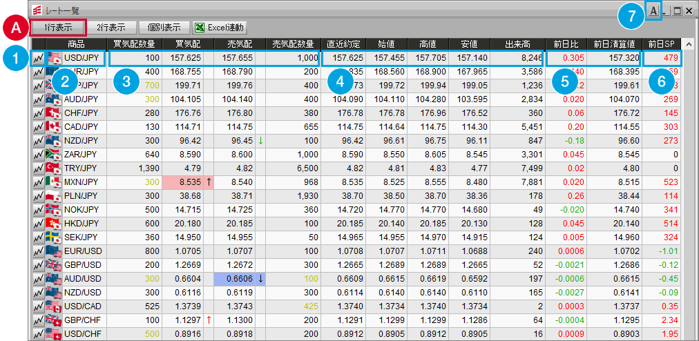Screen dimensions: 699x341
Task: Sort by 商品 column header
Action: coord(76,44)
